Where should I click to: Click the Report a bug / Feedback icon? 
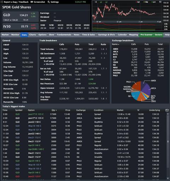pos(2,2)
